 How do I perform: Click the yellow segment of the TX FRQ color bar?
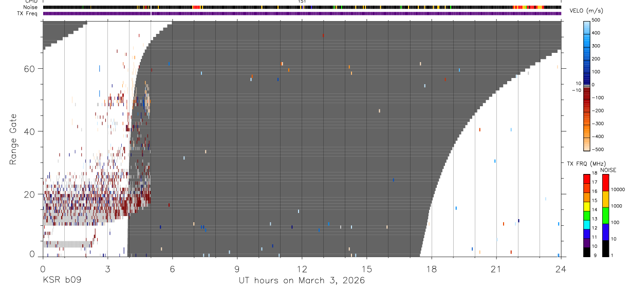pyautogui.click(x=586, y=206)
